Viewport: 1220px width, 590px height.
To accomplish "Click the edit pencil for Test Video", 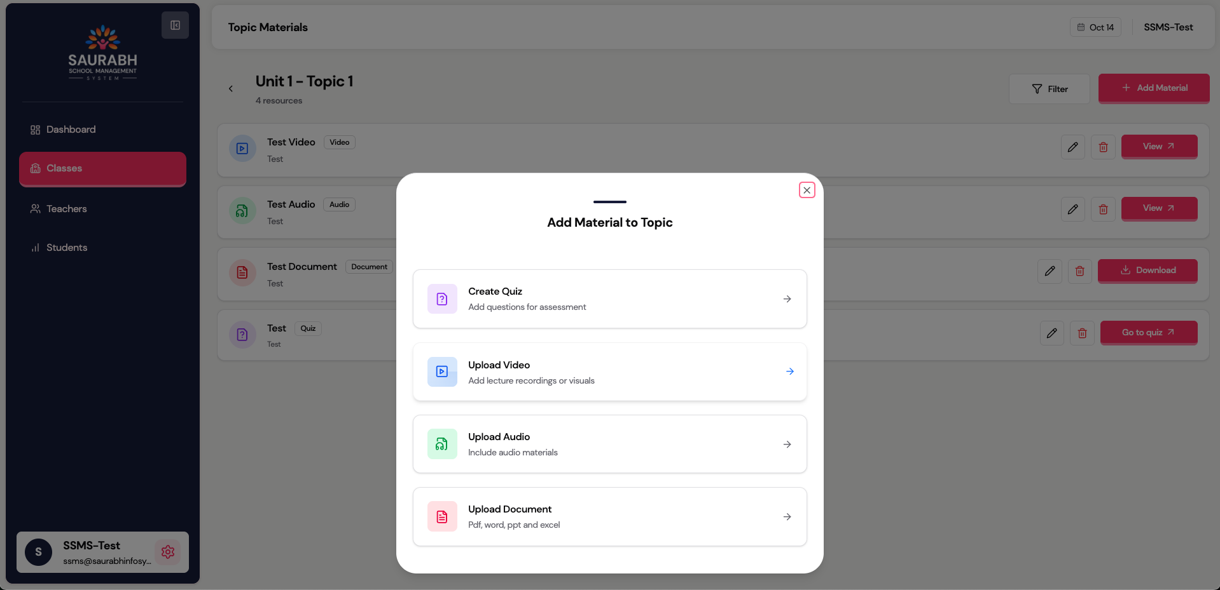I will click(x=1072, y=147).
